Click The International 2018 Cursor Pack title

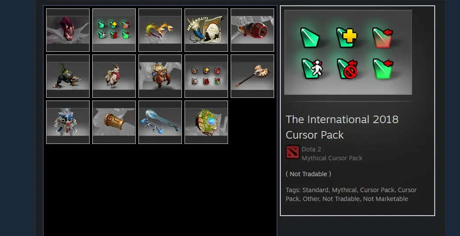click(x=342, y=127)
